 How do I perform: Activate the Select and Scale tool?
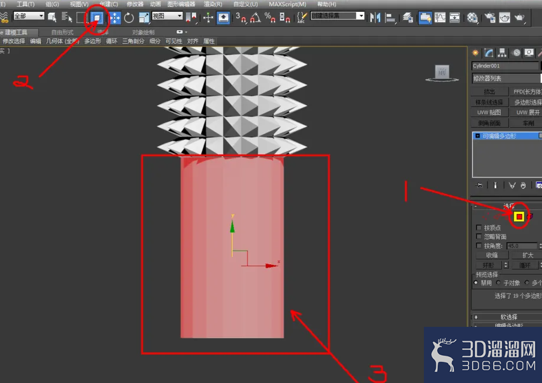(x=143, y=17)
